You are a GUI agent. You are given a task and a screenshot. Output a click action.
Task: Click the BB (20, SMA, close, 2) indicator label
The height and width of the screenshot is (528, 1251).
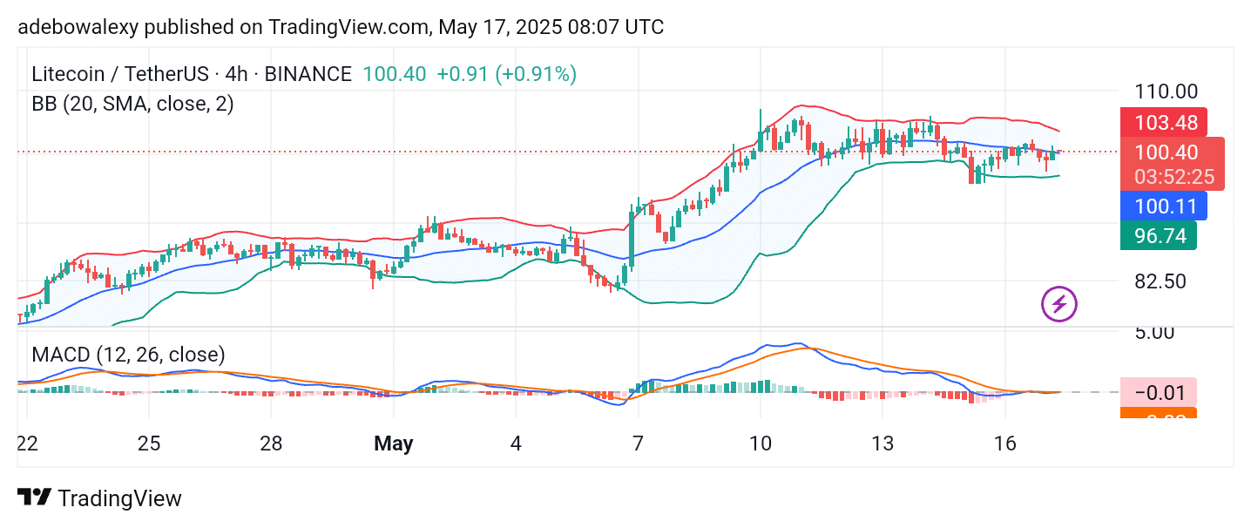coord(132,104)
